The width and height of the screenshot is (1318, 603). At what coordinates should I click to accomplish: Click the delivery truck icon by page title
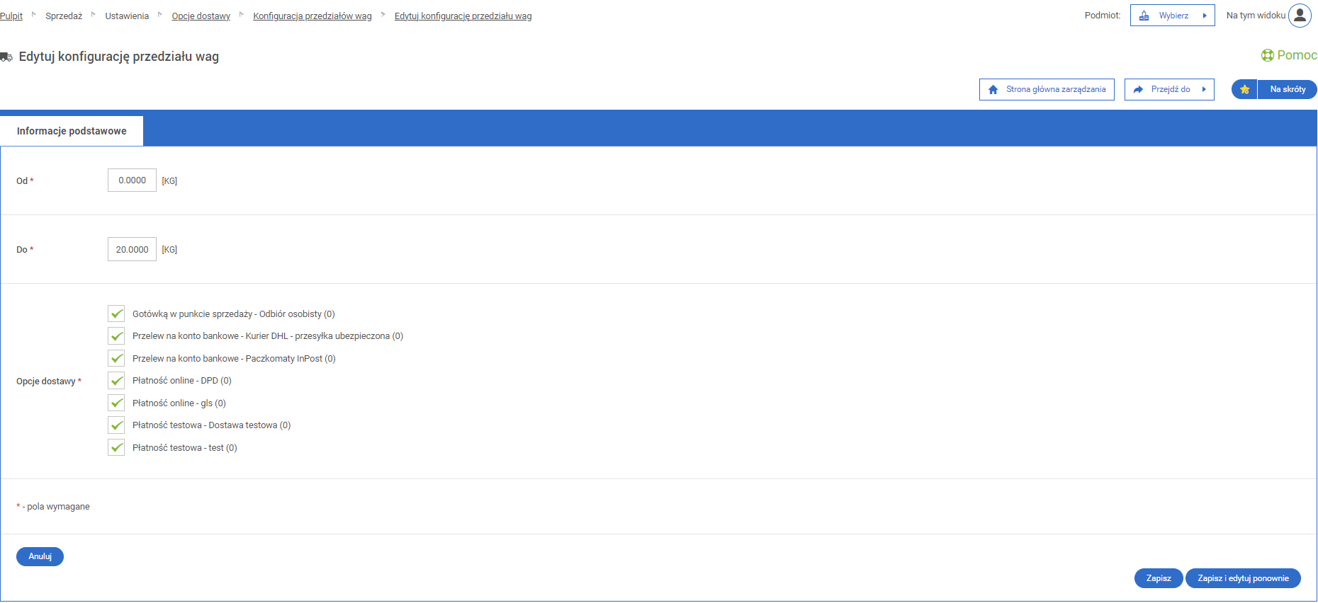click(6, 57)
